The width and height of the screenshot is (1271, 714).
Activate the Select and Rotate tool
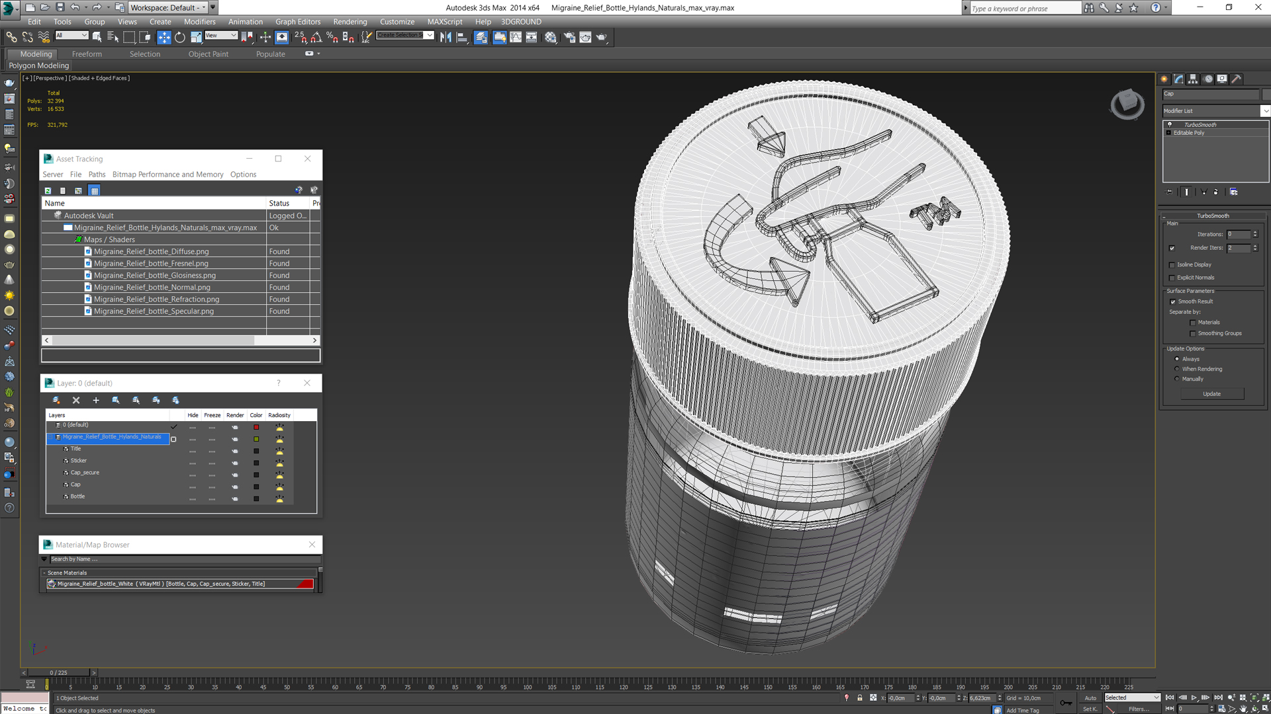179,37
